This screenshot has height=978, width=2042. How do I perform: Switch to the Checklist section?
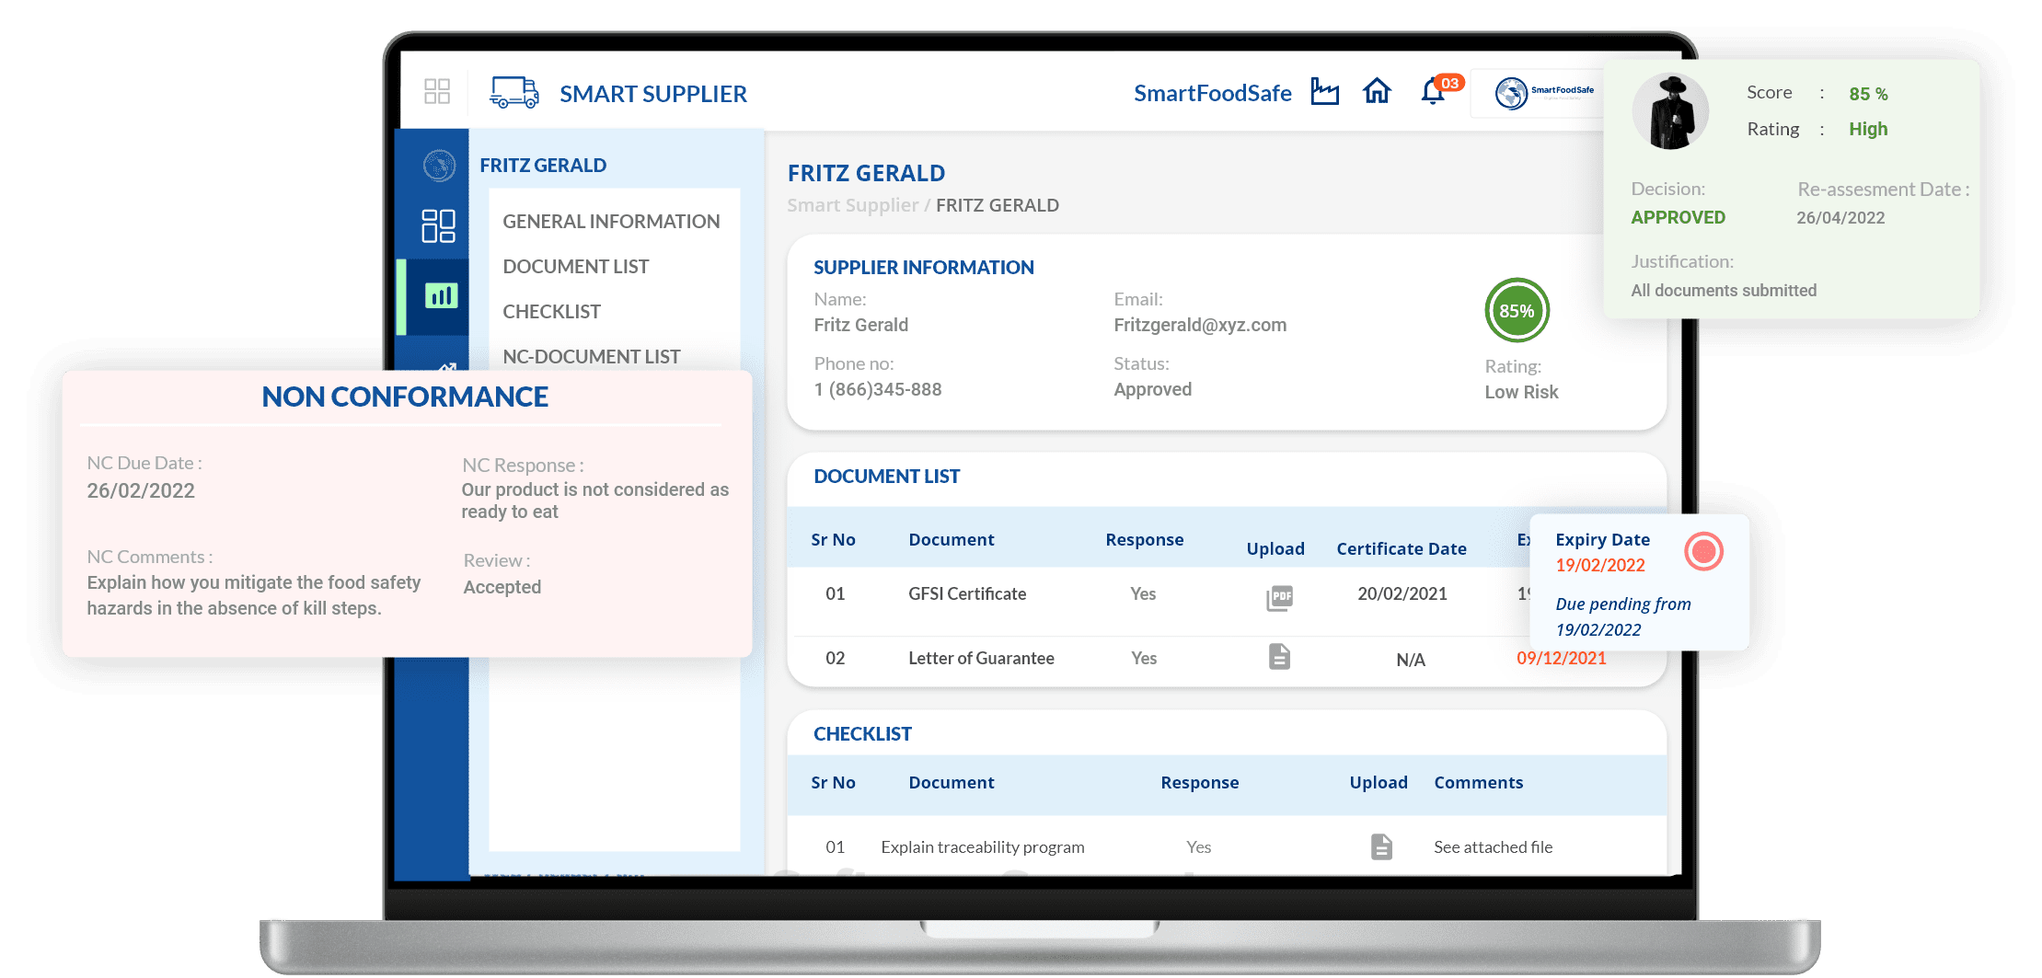click(551, 311)
